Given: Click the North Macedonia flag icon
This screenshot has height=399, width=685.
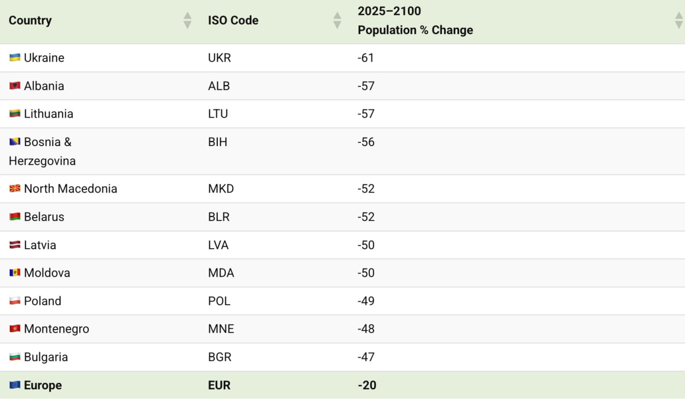Looking at the screenshot, I should point(14,189).
